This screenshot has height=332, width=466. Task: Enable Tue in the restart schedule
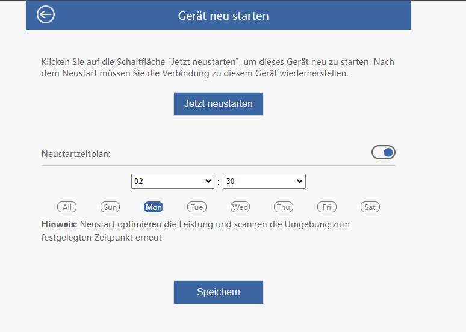click(x=197, y=207)
